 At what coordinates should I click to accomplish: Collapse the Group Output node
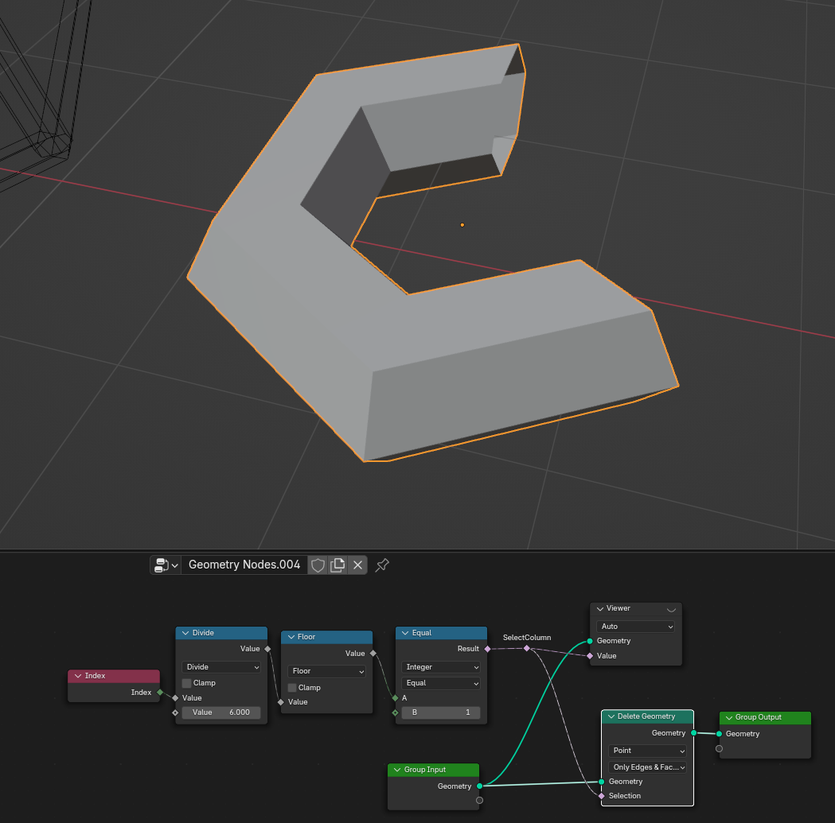pos(729,718)
